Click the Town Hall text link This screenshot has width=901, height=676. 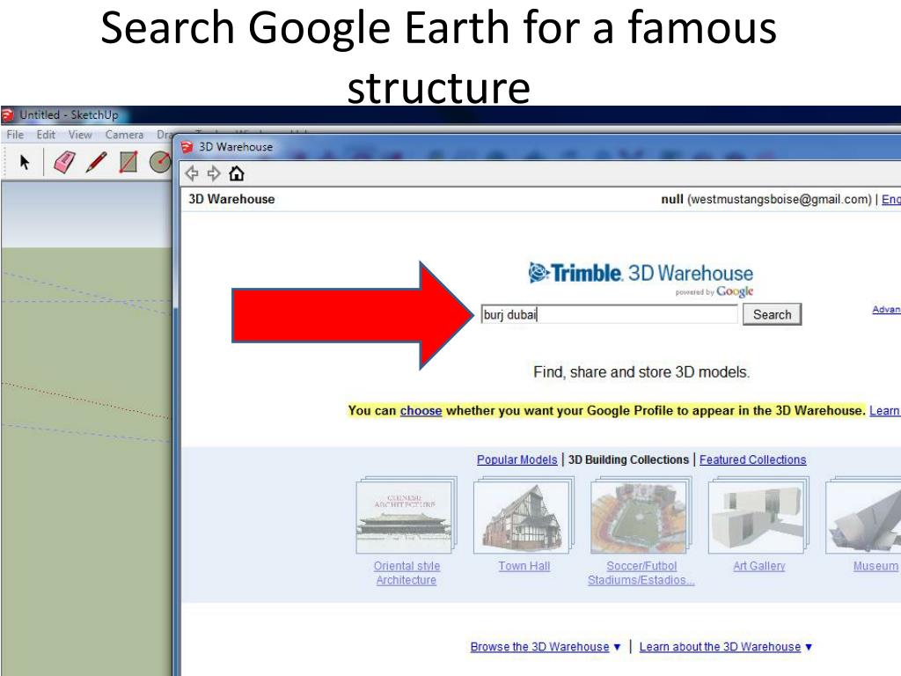click(524, 566)
